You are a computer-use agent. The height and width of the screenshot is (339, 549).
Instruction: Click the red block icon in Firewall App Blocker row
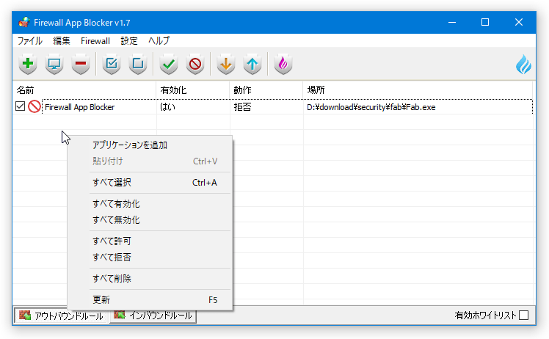(34, 106)
